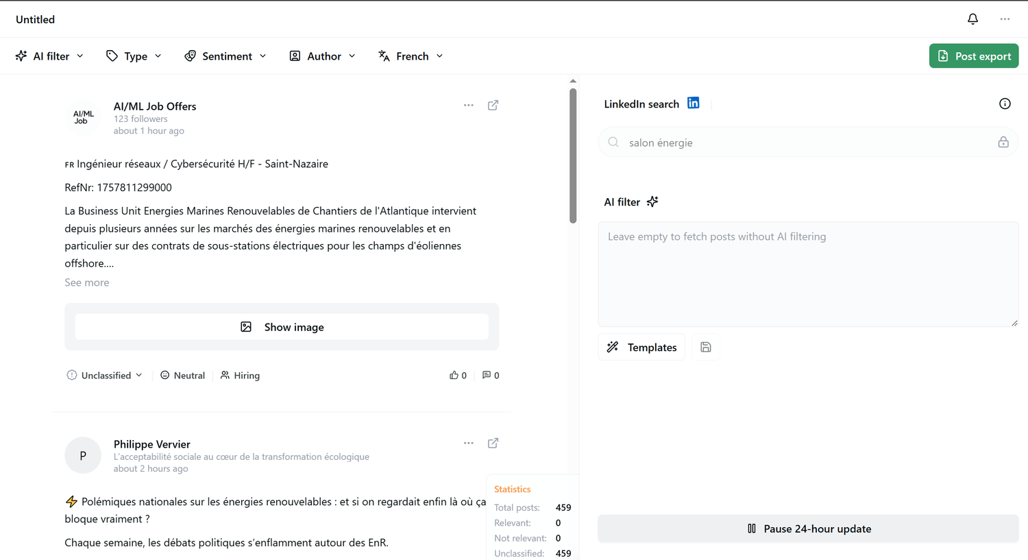The image size is (1028, 560).
Task: Pause the 24-hour update
Action: [x=808, y=528]
